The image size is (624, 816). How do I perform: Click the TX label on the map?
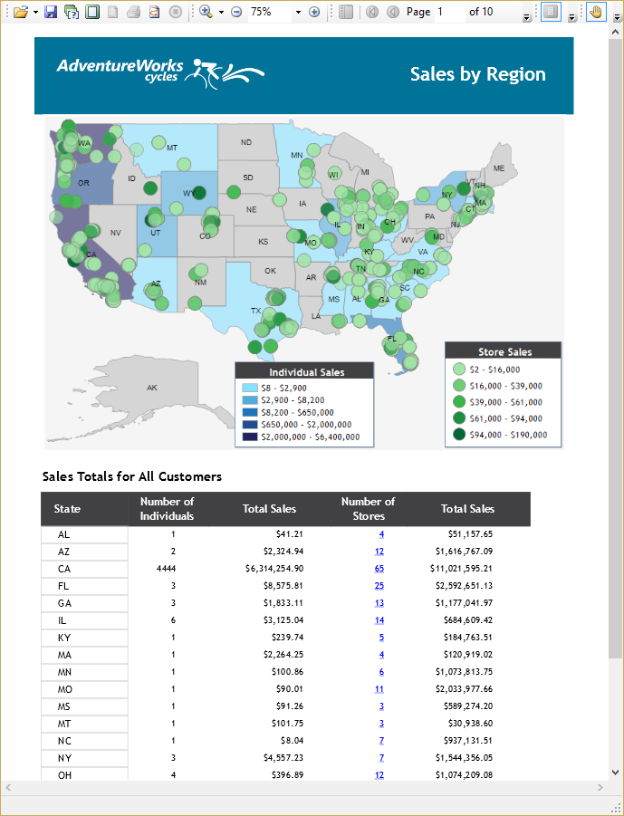255,311
